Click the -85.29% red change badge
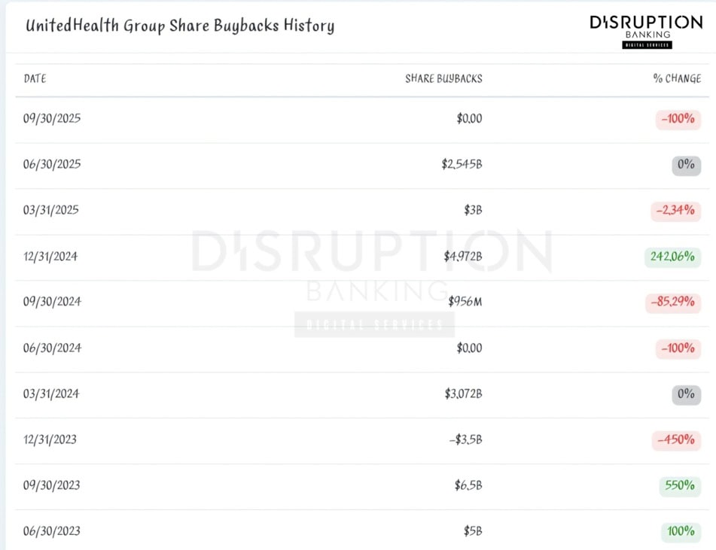Screen dimensions: 716x550 click(x=672, y=302)
